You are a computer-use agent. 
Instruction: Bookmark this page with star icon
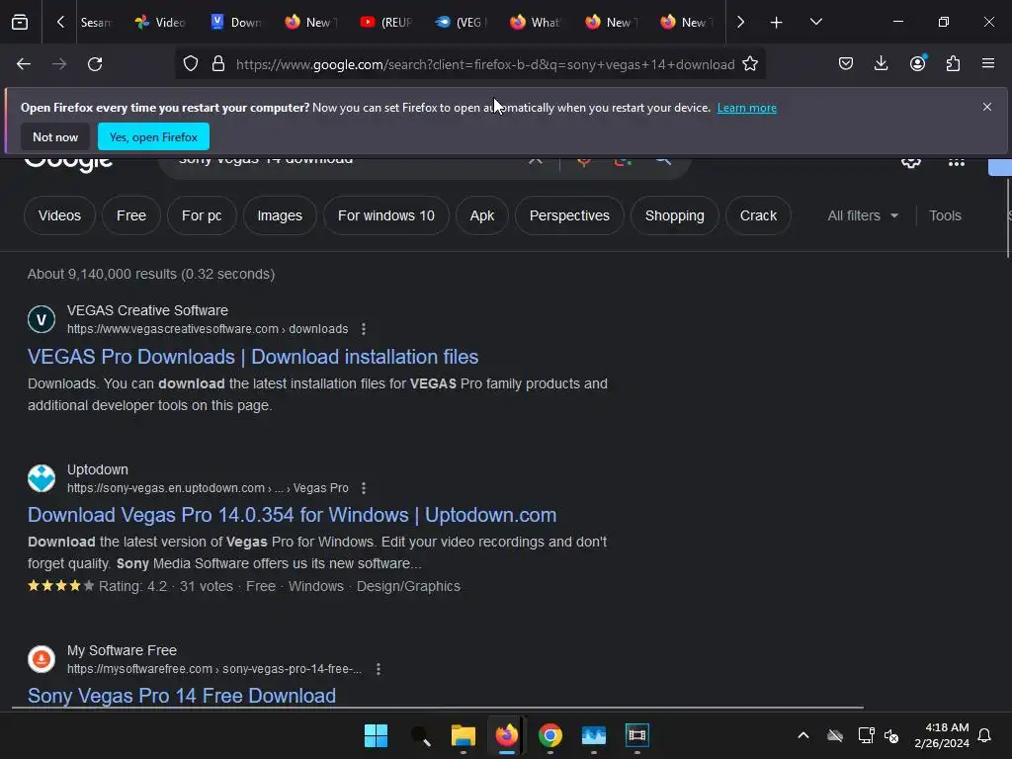coord(749,64)
